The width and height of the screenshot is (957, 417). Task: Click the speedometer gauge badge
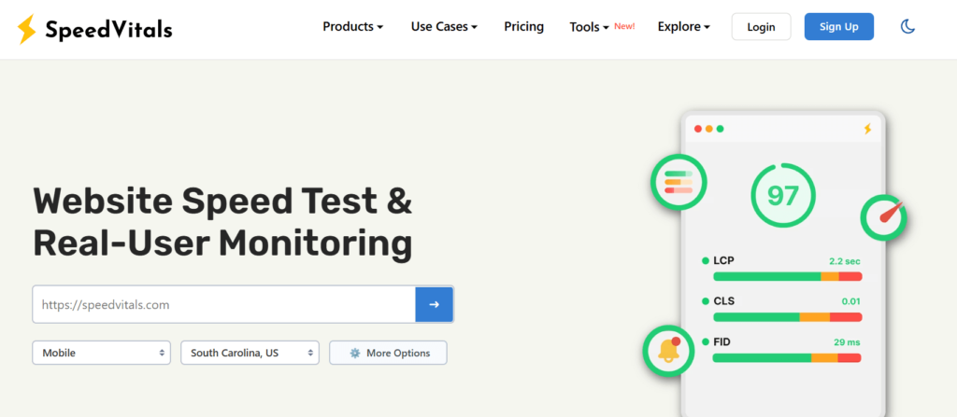point(884,217)
